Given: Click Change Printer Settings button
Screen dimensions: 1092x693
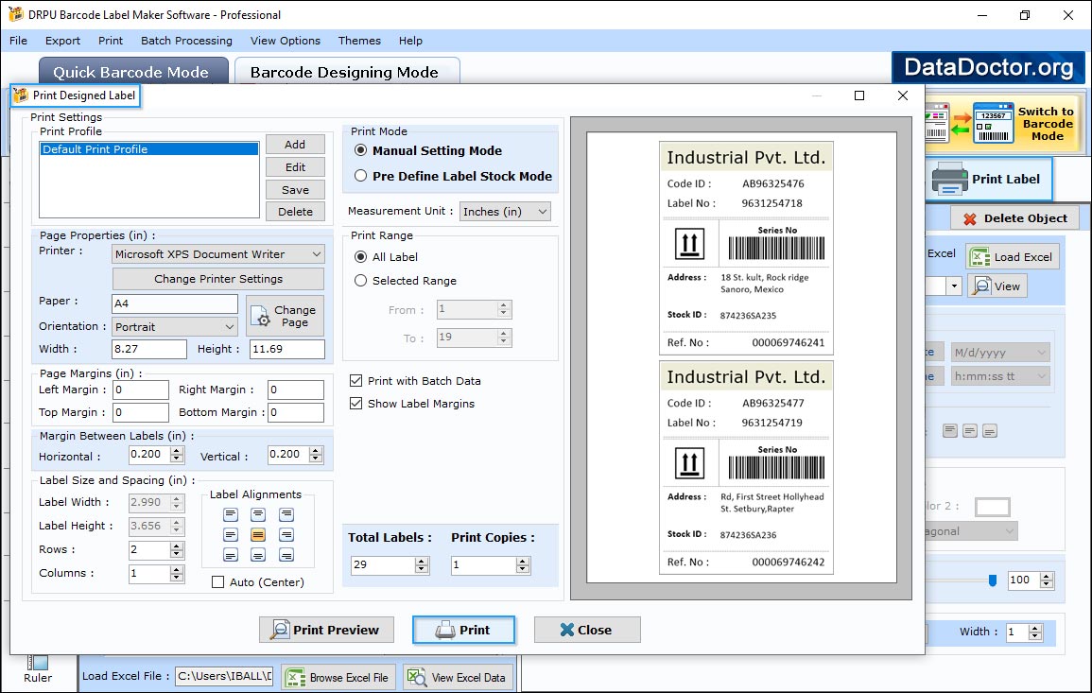Looking at the screenshot, I should (218, 279).
